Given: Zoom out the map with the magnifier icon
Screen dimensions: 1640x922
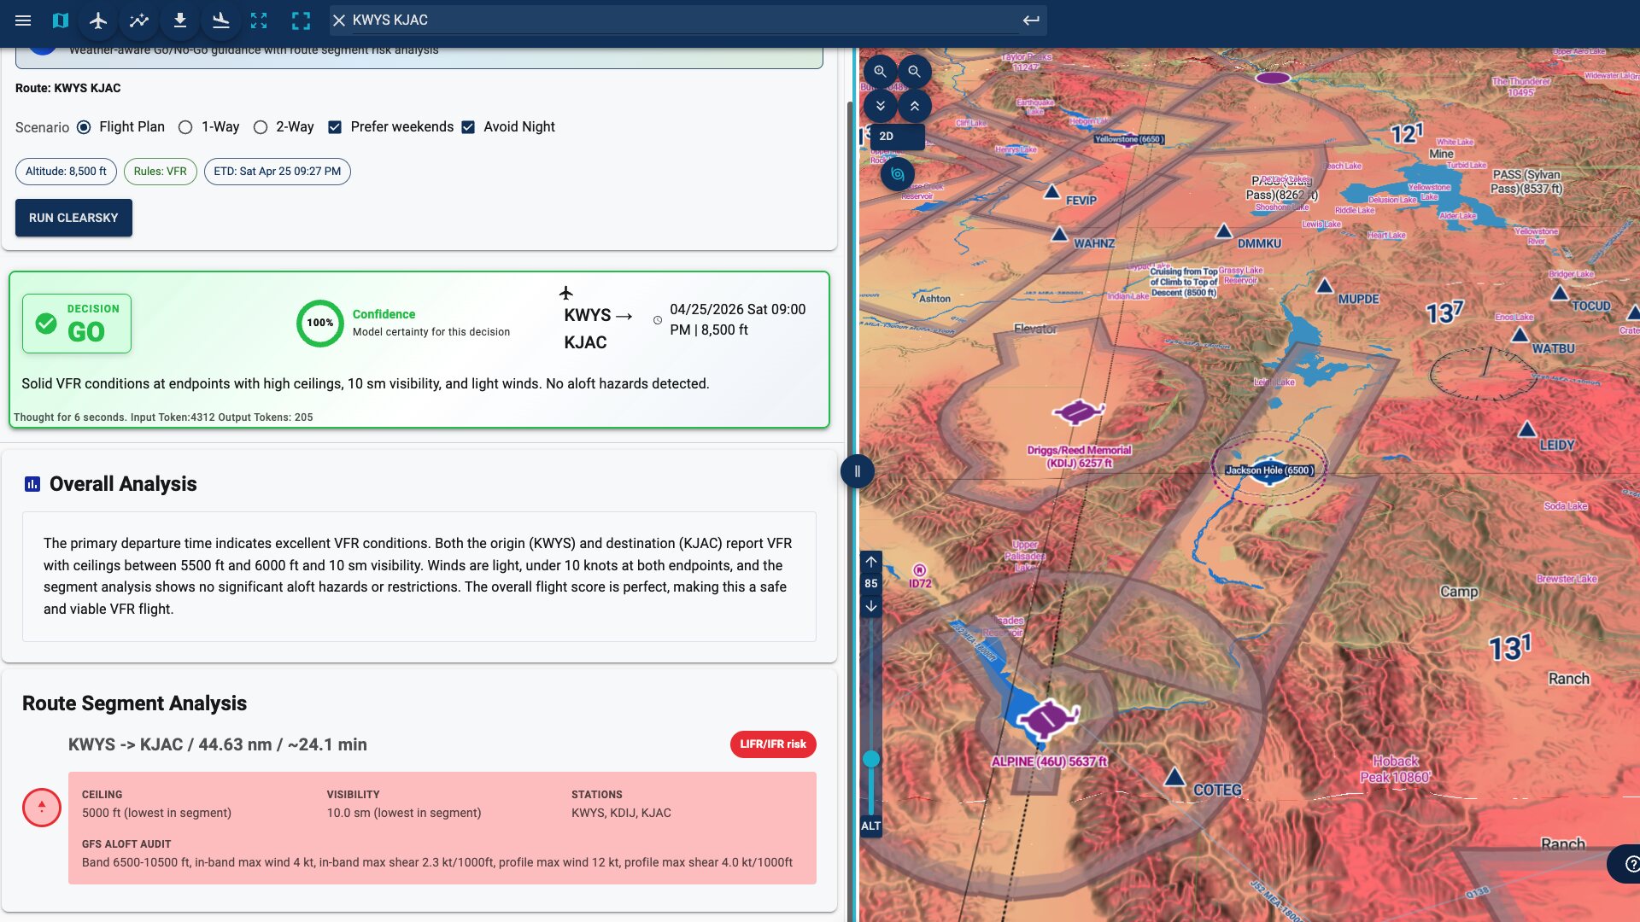Looking at the screenshot, I should (914, 72).
